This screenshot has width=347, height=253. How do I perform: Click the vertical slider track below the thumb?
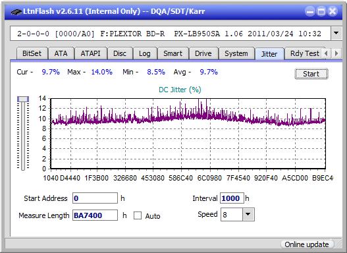click(23, 136)
